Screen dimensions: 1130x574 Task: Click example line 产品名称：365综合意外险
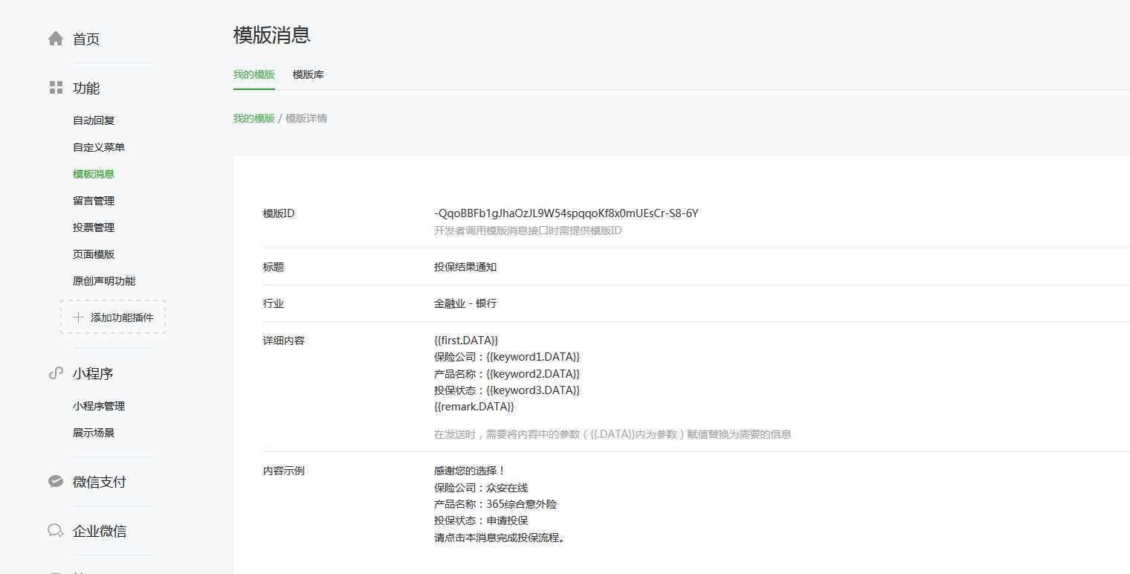[x=495, y=504]
